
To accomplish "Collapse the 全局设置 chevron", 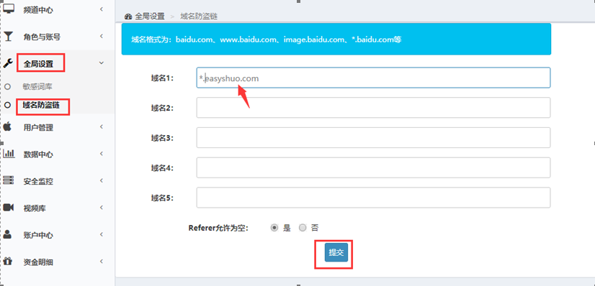I will click(102, 63).
